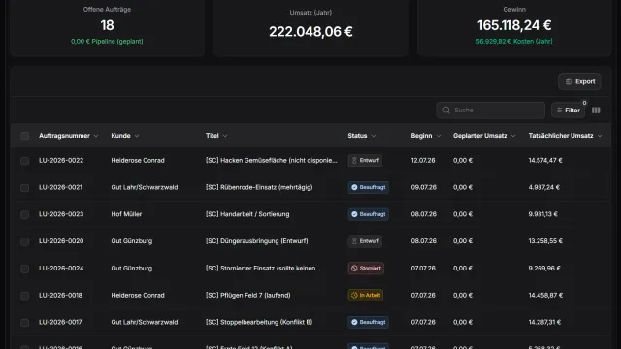Screen dimensions: 621x349
Task: Sort by Titel column chevron
Action: 225,136
